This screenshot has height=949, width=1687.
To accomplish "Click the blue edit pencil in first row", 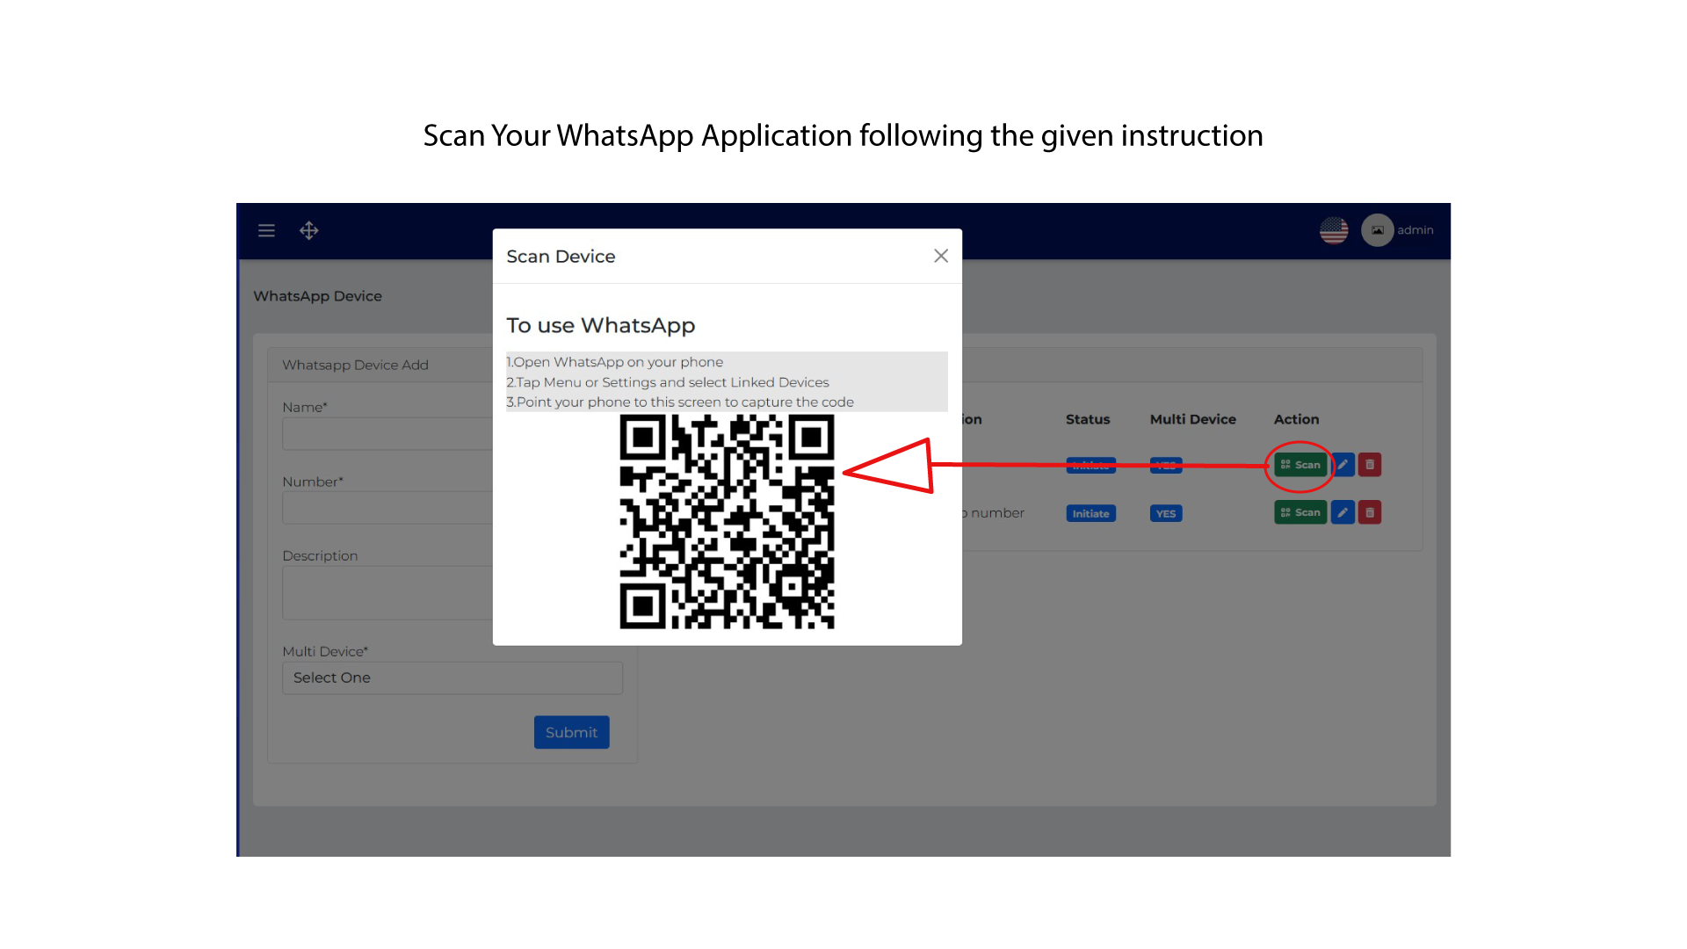I will pyautogui.click(x=1343, y=465).
